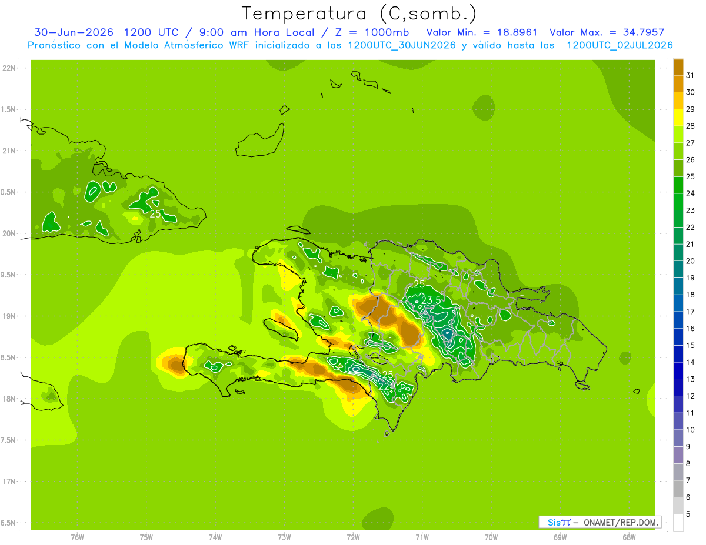Click the "20N" latitude label

click(x=9, y=233)
